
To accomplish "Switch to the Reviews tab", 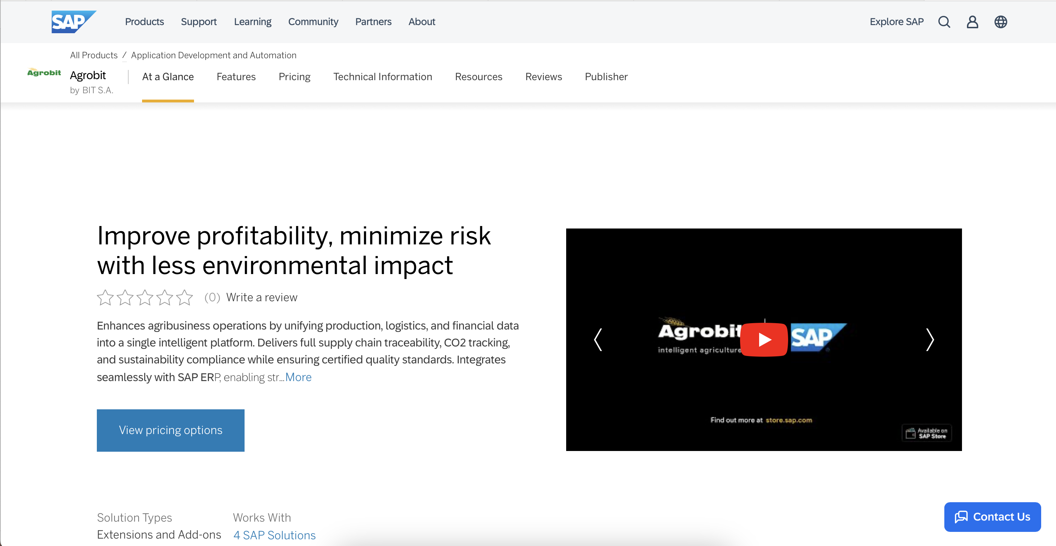I will (544, 77).
